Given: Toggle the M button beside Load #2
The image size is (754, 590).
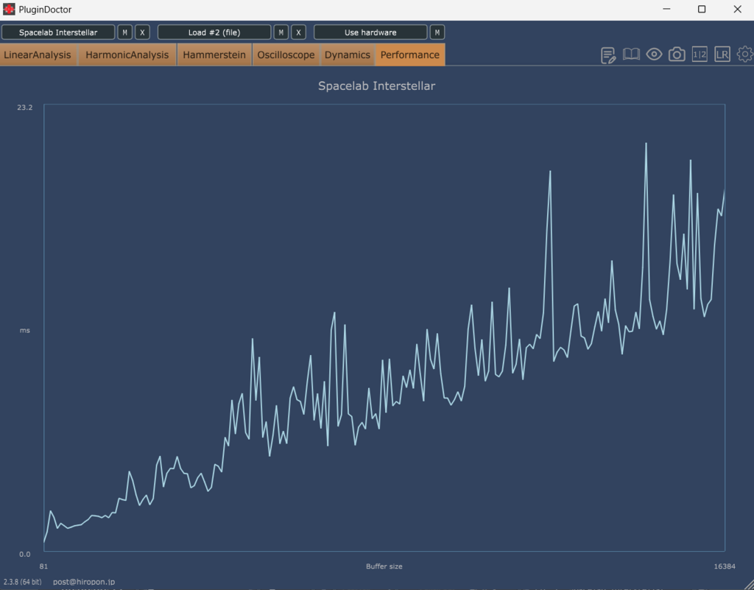Looking at the screenshot, I should point(281,32).
